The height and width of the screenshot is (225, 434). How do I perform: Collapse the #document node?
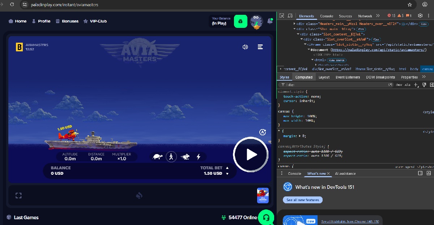[309, 50]
